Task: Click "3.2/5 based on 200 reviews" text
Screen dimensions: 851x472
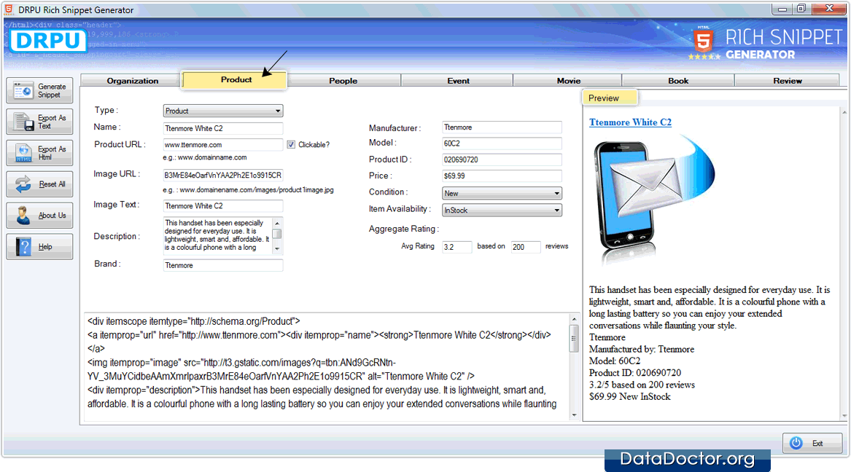Action: pyautogui.click(x=642, y=385)
